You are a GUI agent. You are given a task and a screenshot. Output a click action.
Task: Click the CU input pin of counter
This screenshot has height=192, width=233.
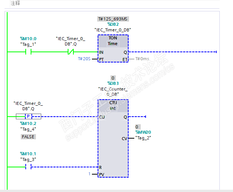(102, 117)
